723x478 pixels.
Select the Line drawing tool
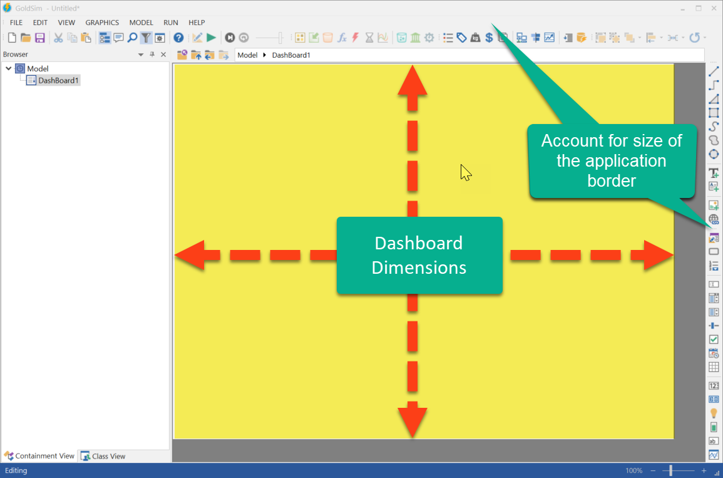click(714, 71)
